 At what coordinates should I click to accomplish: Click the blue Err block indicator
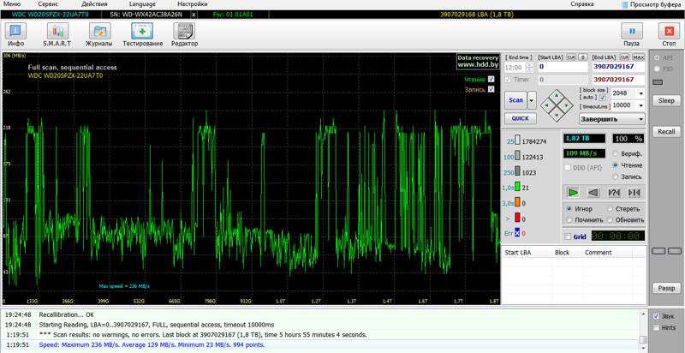coord(517,232)
